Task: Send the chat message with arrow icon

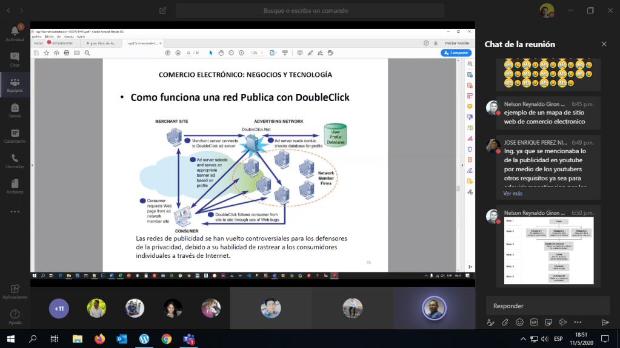Action: tap(604, 322)
